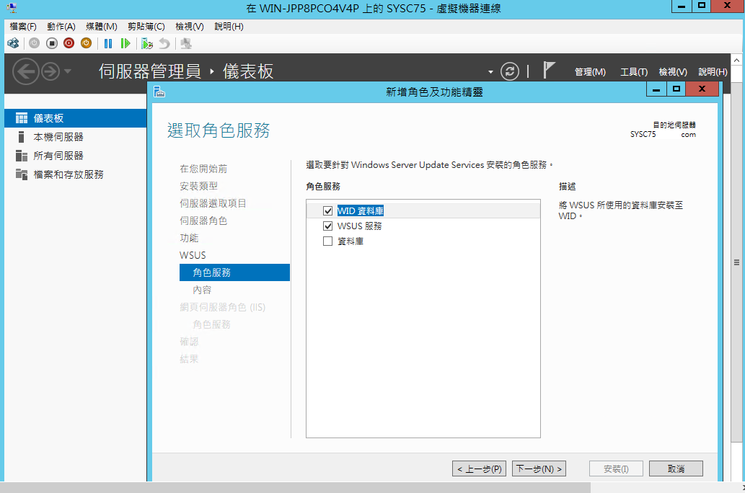Open the 動作(A) menu
This screenshot has width=745, height=493.
(x=61, y=27)
